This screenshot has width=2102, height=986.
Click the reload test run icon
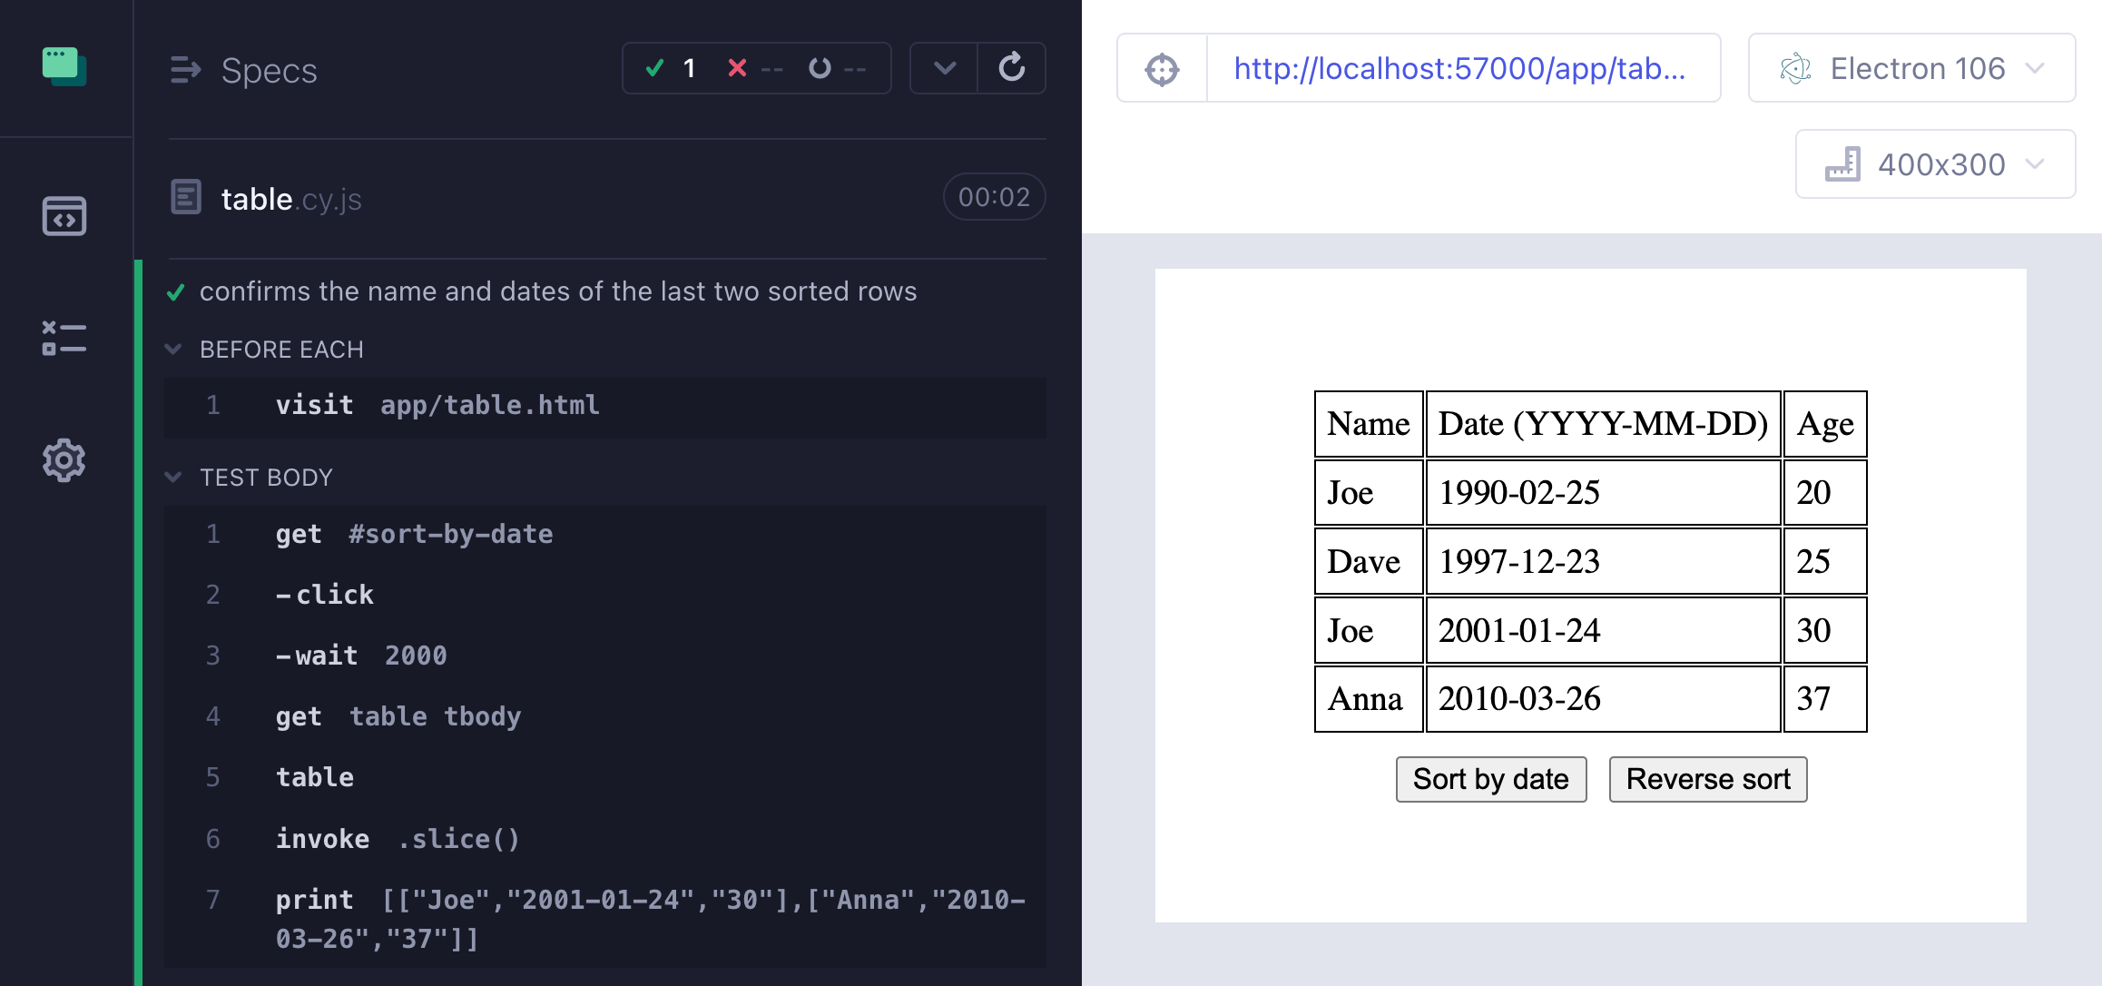1012,70
